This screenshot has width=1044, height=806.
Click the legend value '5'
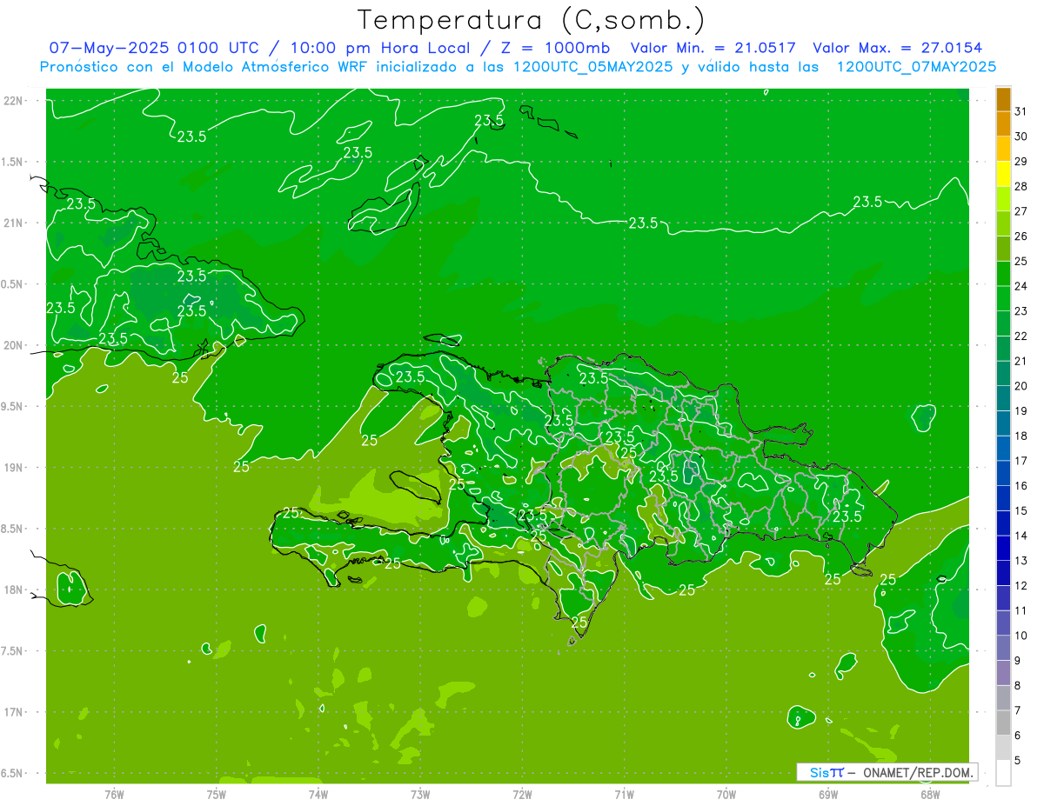1017,761
